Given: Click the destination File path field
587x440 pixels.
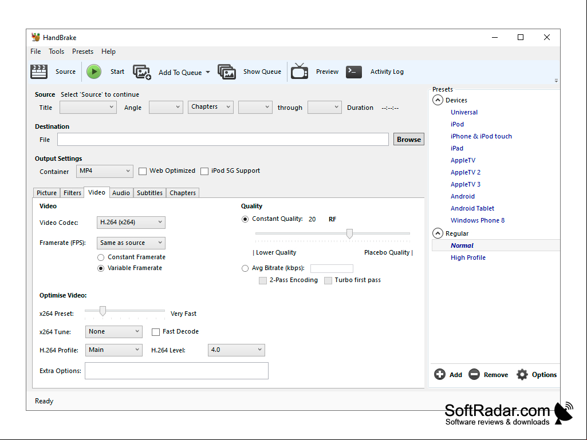Looking at the screenshot, I should (x=223, y=139).
